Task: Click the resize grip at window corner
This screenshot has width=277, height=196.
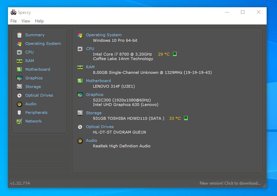Action: pos(264,186)
